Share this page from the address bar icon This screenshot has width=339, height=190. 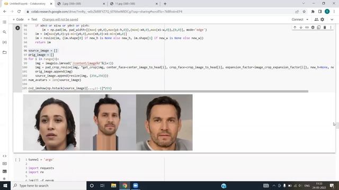(297, 12)
